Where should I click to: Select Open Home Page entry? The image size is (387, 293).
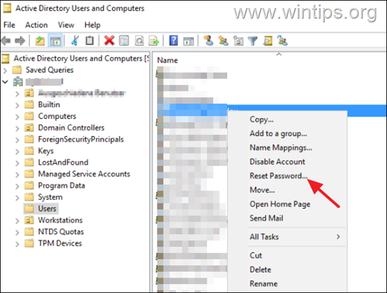(x=280, y=204)
